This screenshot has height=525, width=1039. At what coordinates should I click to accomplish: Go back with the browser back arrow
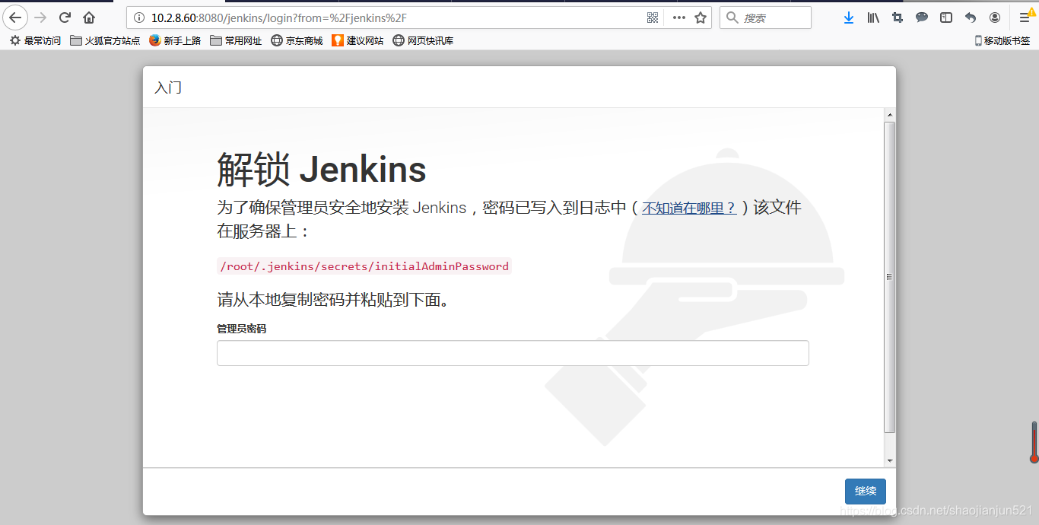15,17
